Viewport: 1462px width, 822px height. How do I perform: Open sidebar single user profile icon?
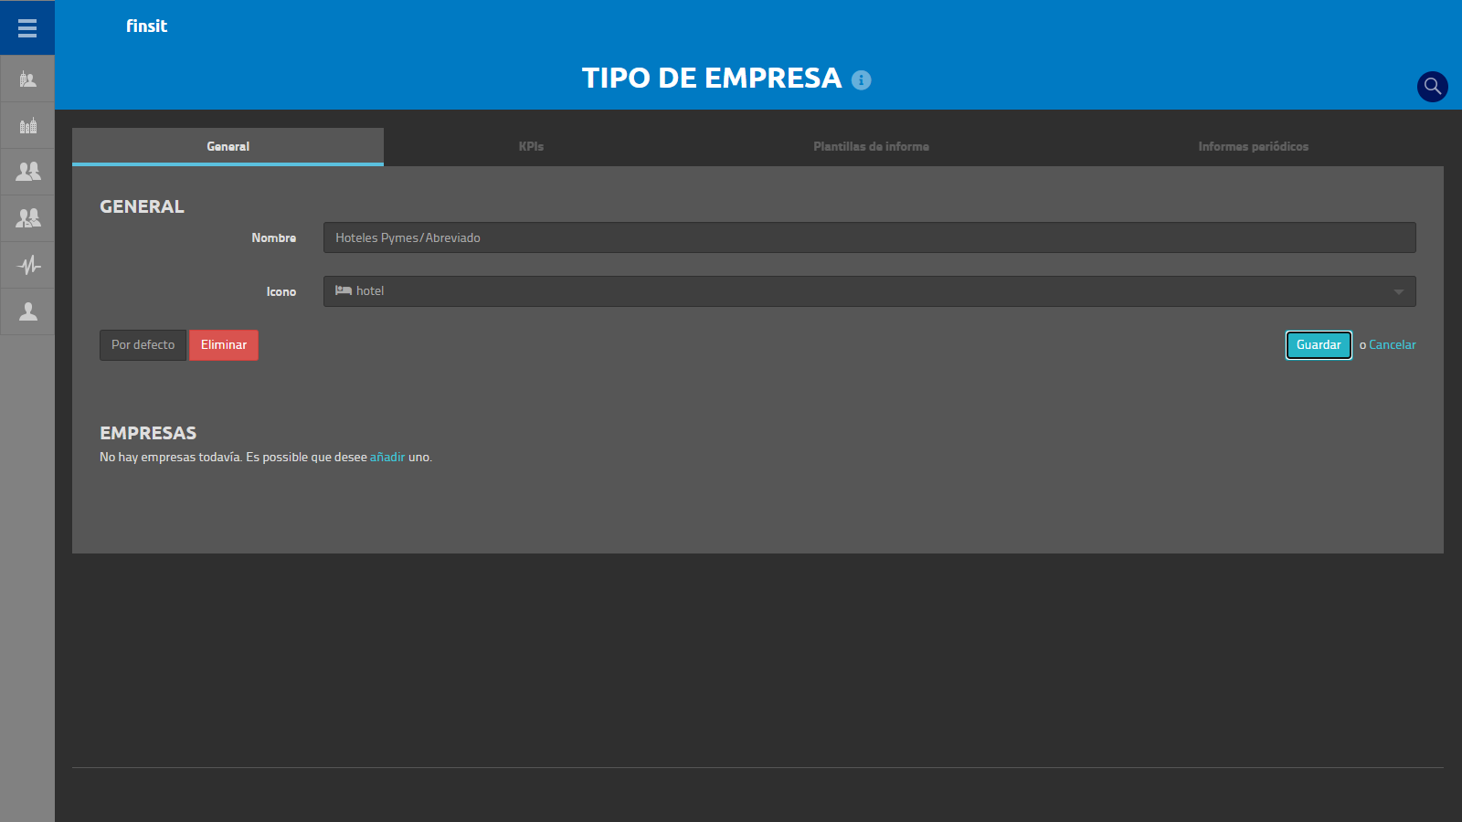point(27,311)
